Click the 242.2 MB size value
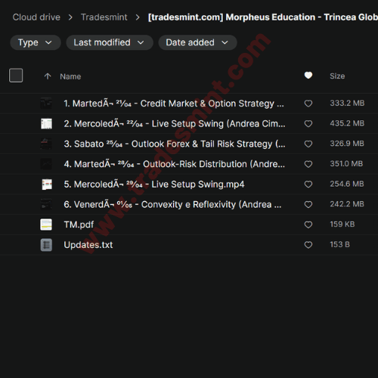Screen dimensions: 378x378 tap(347, 204)
